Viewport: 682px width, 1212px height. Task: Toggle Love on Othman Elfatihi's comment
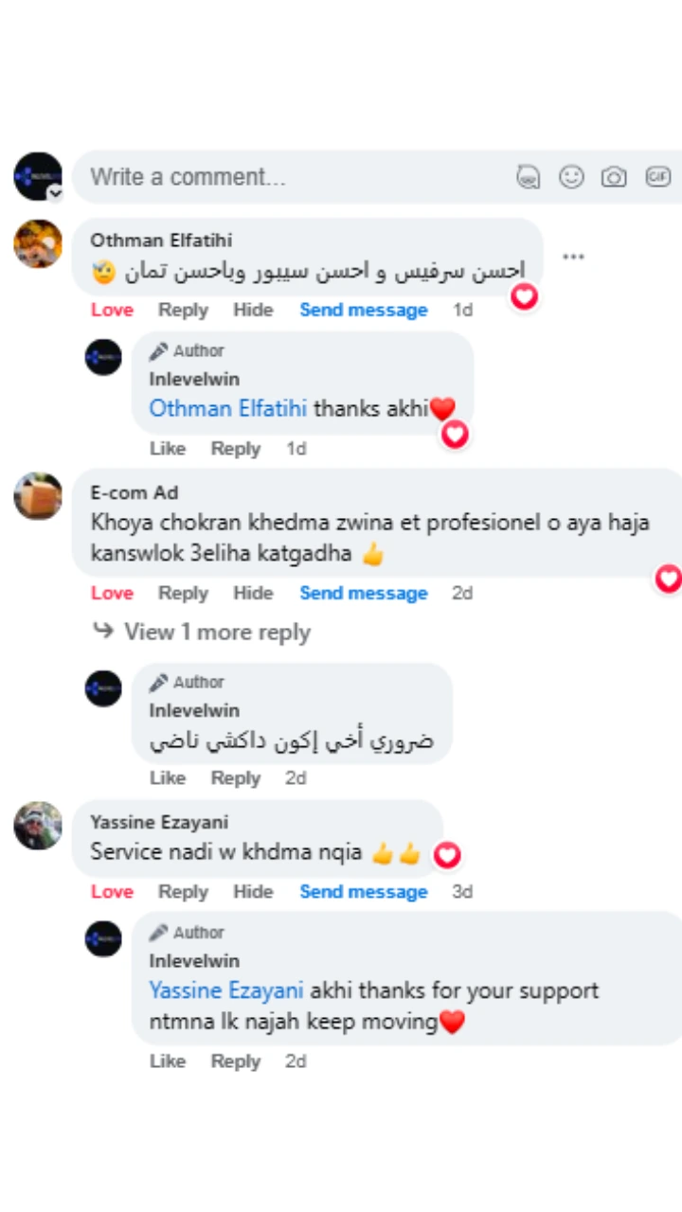pos(112,310)
